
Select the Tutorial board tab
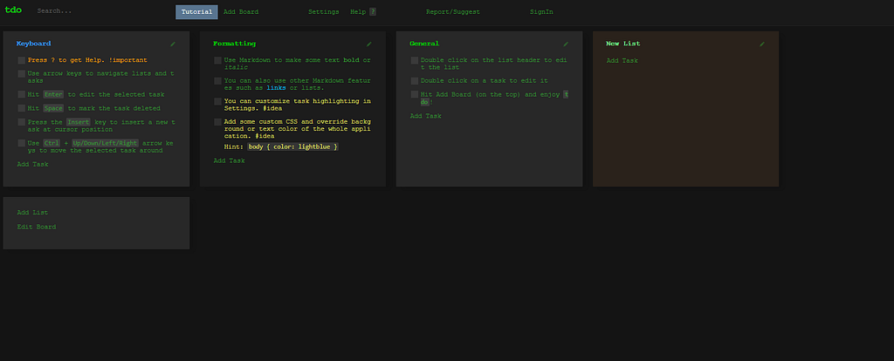[x=196, y=12]
